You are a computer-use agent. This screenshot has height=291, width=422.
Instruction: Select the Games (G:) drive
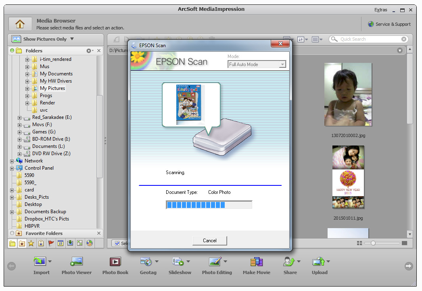[44, 132]
